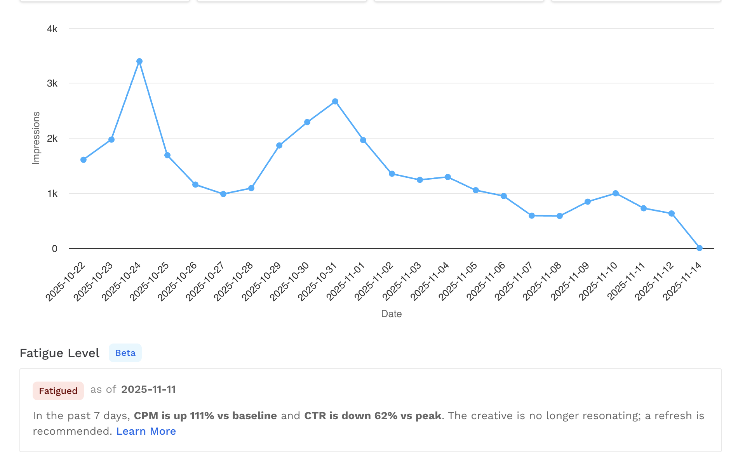Click the Fatigued status badge
This screenshot has height=472, width=738.
click(58, 390)
